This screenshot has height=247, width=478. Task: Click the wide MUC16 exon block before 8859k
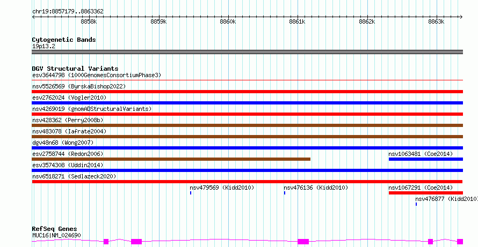point(136,242)
